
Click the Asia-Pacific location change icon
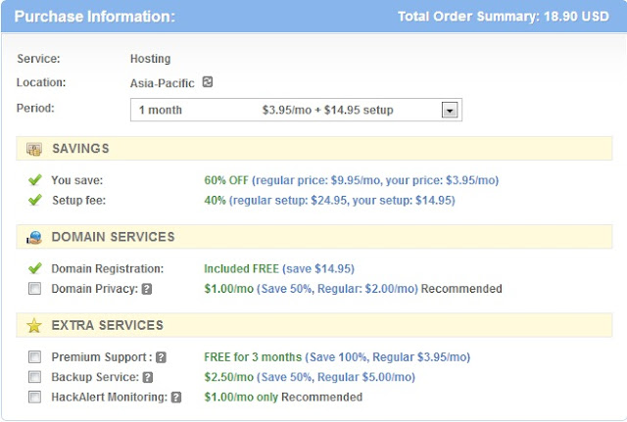coord(208,83)
